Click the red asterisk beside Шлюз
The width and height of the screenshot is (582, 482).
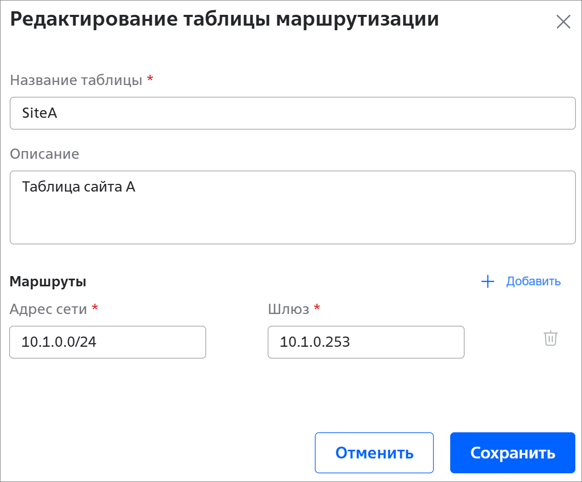pos(317,307)
